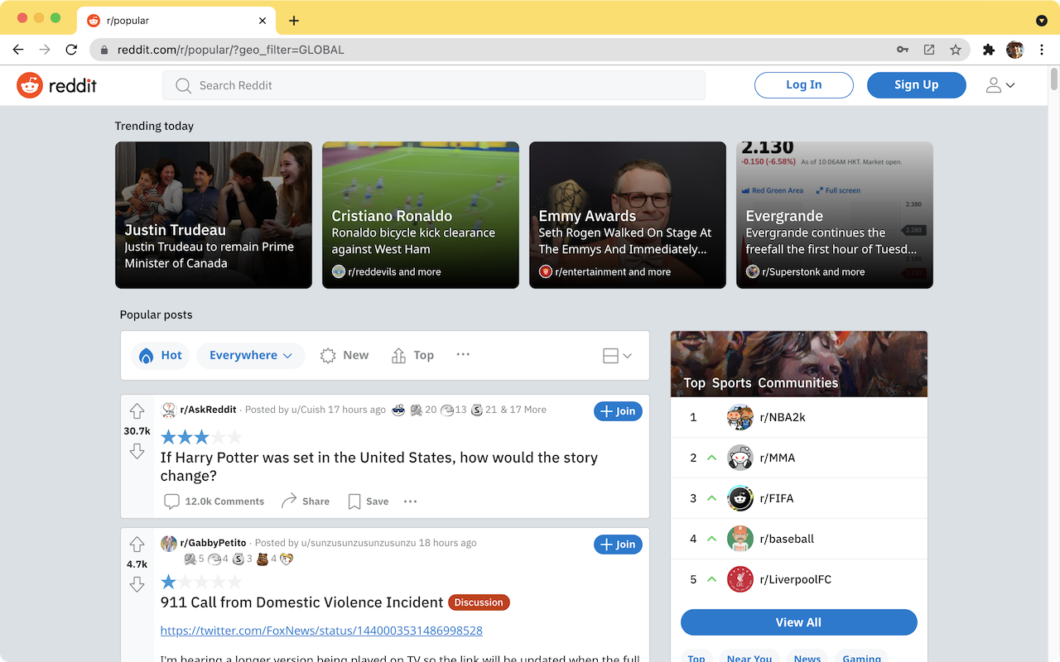Click the r/baseball community icon
Screen dimensions: 1060x662
740,539
